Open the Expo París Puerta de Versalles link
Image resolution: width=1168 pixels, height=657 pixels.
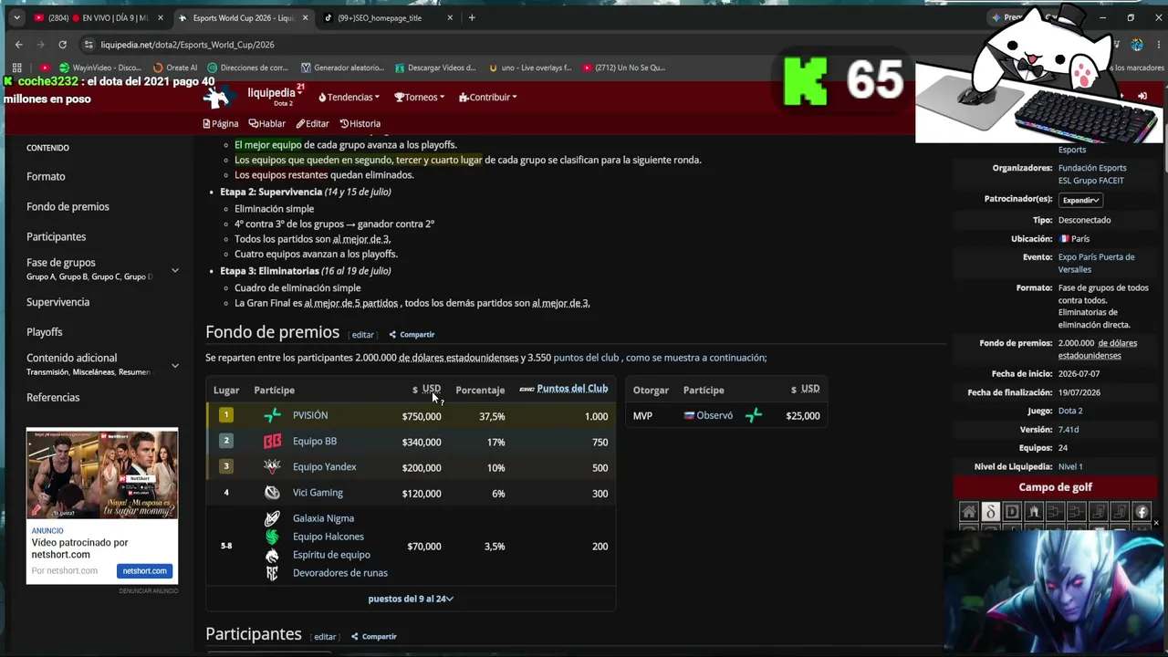point(1096,263)
